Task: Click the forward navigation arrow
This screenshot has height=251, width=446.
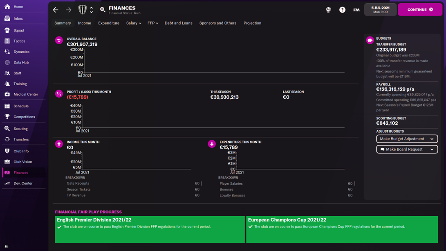Action: (x=69, y=10)
